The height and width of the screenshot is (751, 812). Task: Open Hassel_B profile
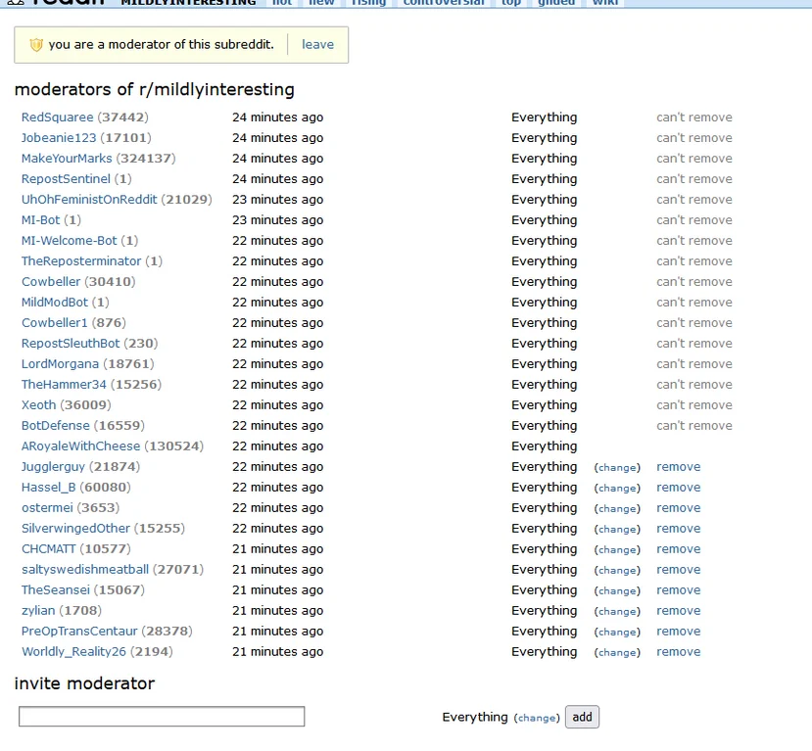pyautogui.click(x=48, y=488)
